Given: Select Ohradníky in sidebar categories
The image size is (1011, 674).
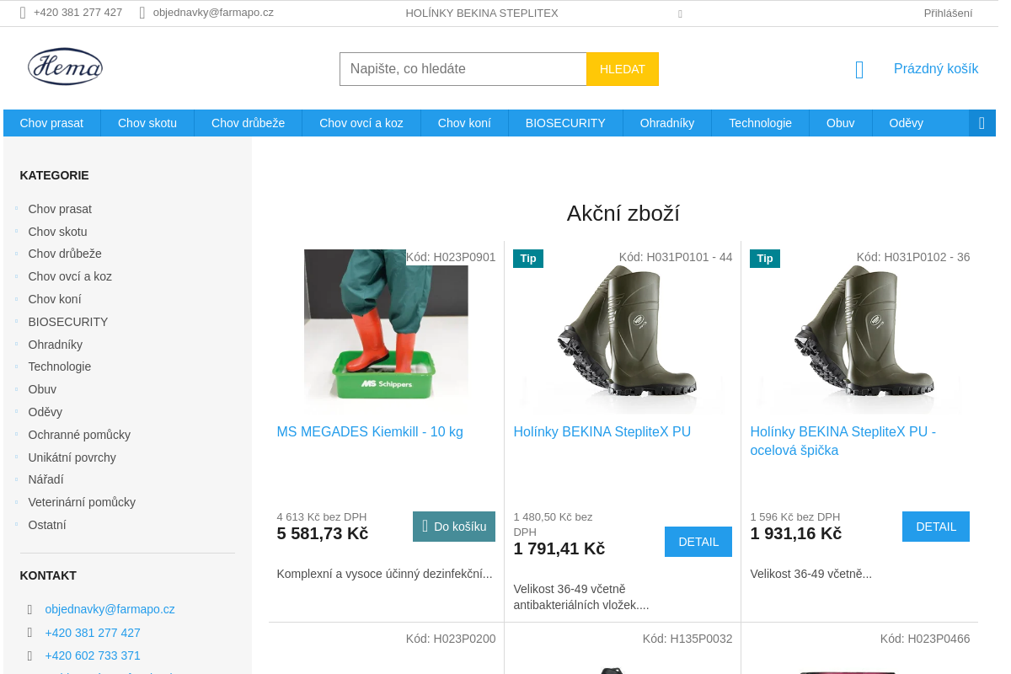Looking at the screenshot, I should 56,345.
